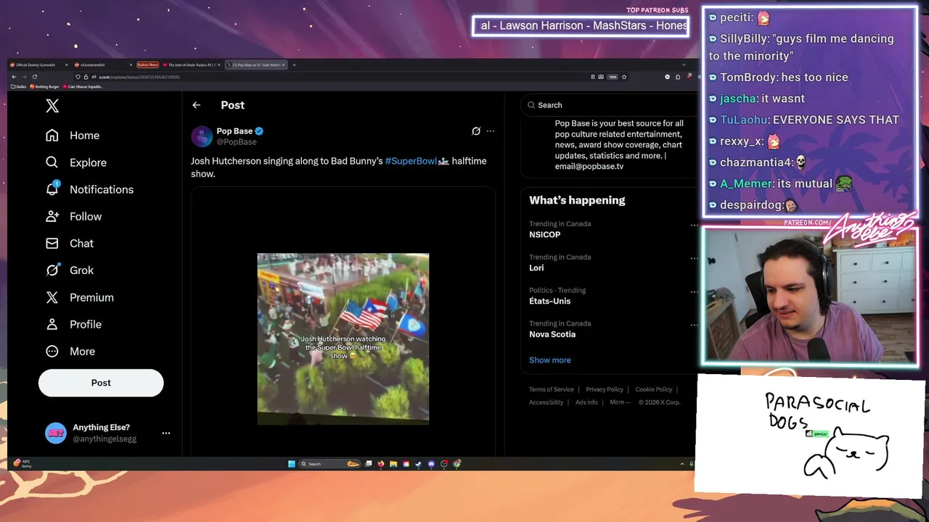Open Cookie Policy link
The height and width of the screenshot is (522, 929).
pyautogui.click(x=654, y=389)
